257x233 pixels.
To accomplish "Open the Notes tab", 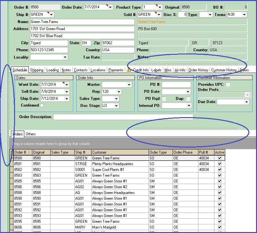I will (x=66, y=70).
